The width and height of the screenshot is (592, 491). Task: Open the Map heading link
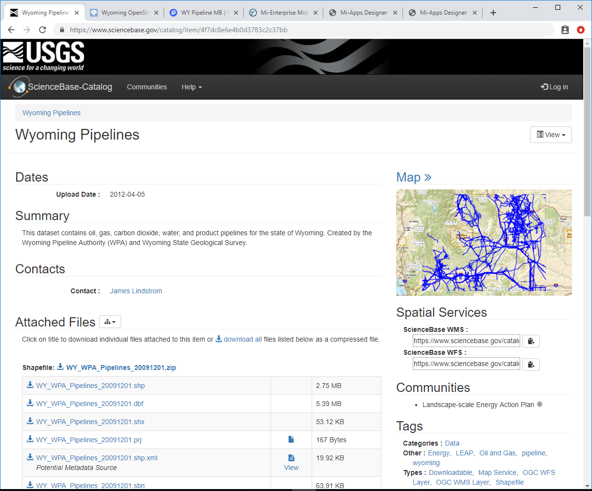[x=414, y=177]
